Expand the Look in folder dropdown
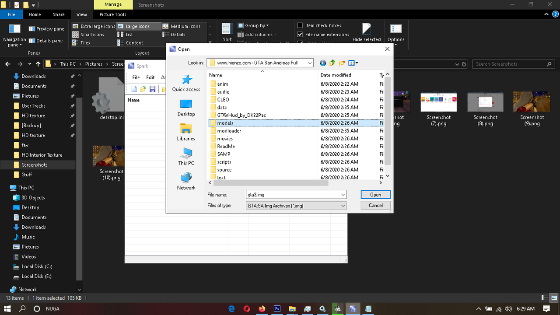The width and height of the screenshot is (560, 315). (310, 63)
